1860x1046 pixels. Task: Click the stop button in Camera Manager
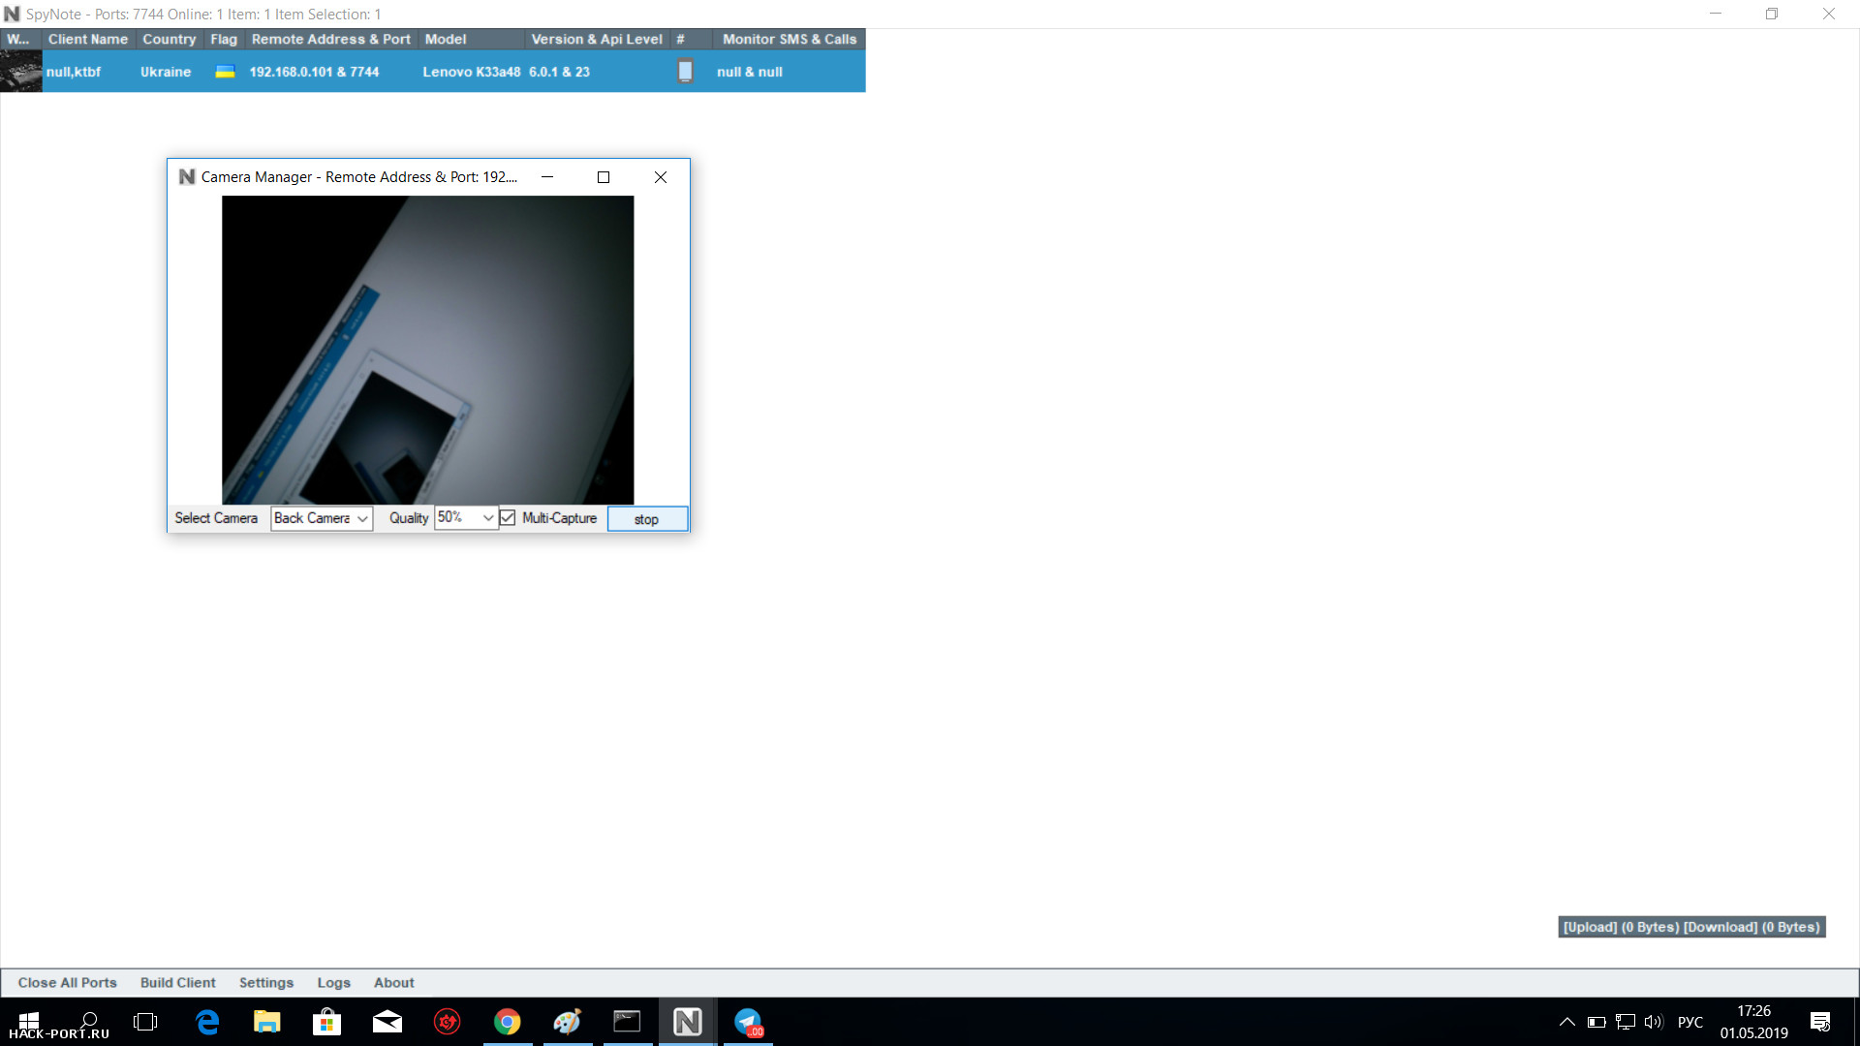pyautogui.click(x=647, y=519)
